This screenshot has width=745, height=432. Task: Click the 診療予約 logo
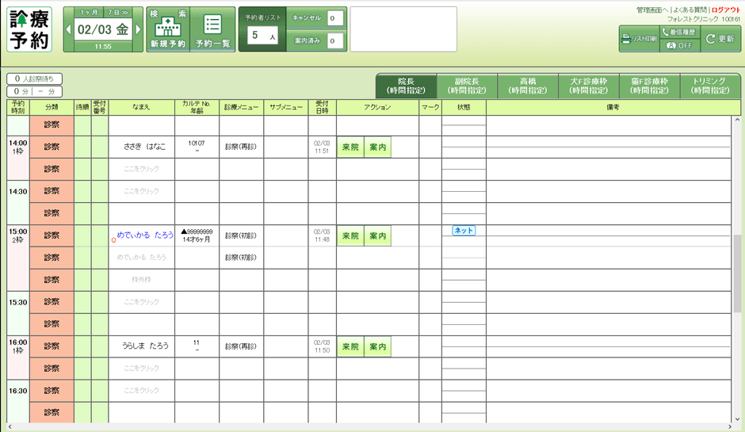point(29,29)
